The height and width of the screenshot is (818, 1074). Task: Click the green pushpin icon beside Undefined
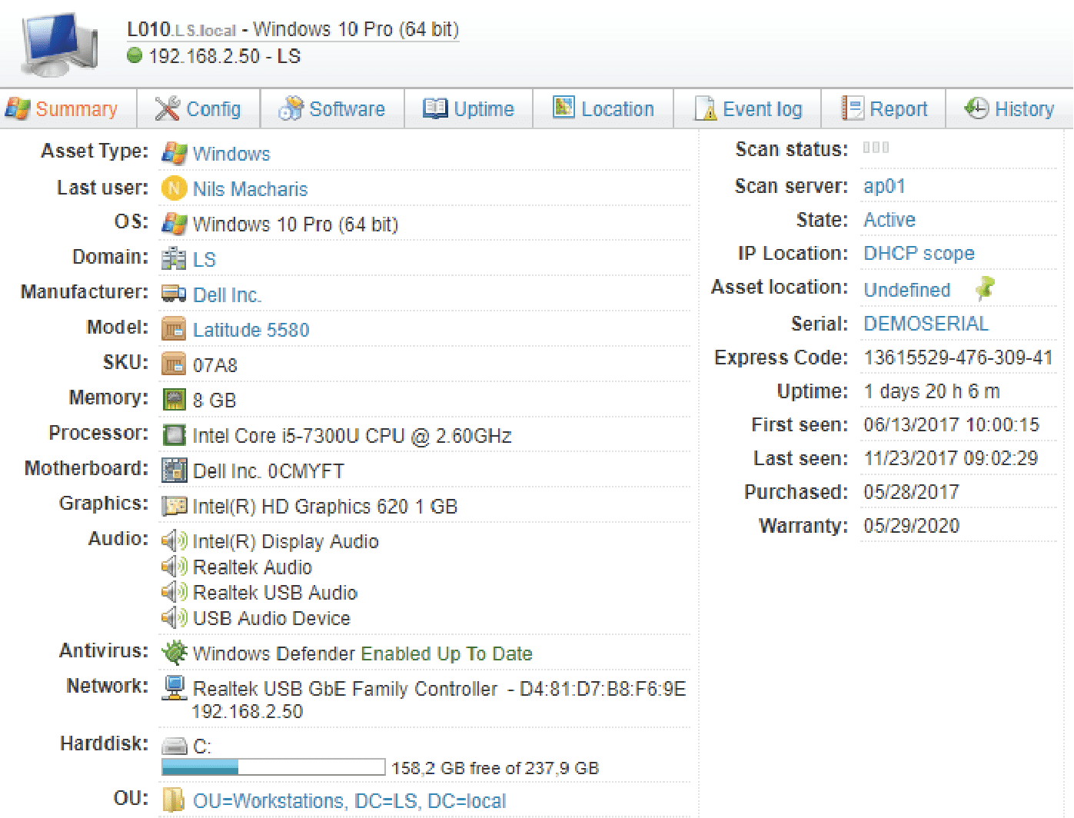pos(985,288)
